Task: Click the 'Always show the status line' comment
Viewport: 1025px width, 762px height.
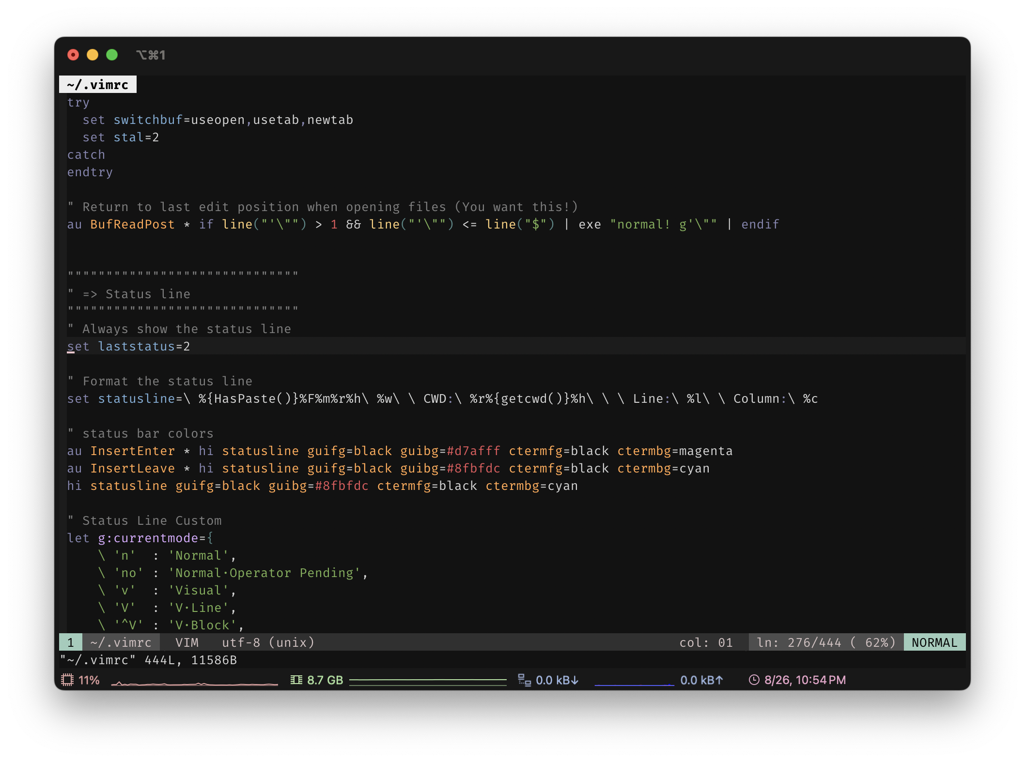Action: coord(179,329)
